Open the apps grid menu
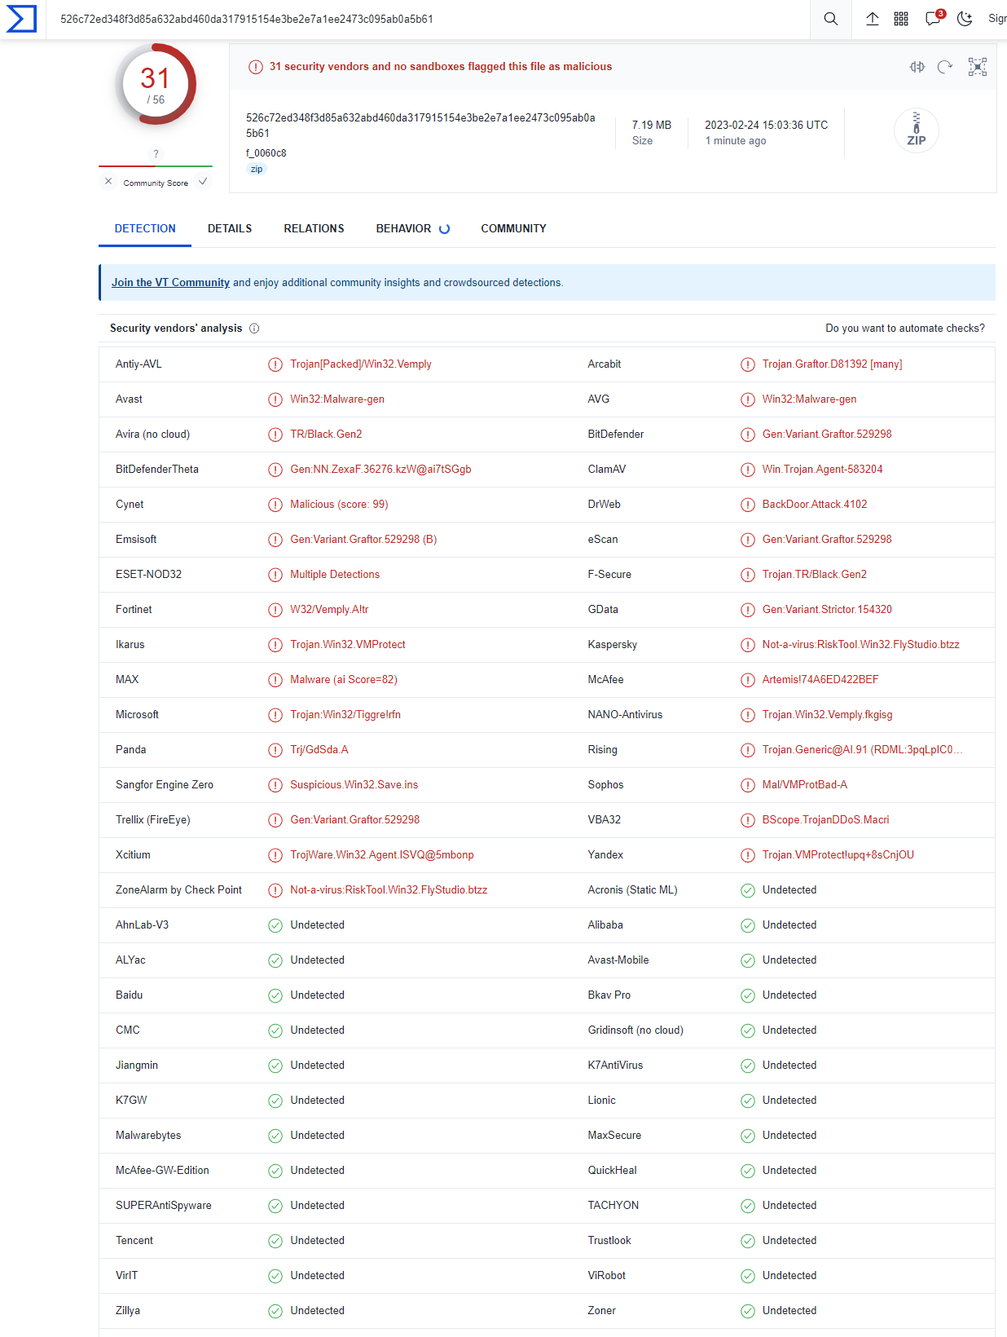This screenshot has width=1007, height=1337. point(901,19)
